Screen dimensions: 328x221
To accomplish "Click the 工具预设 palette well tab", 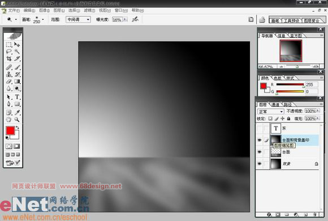I will [x=291, y=20].
